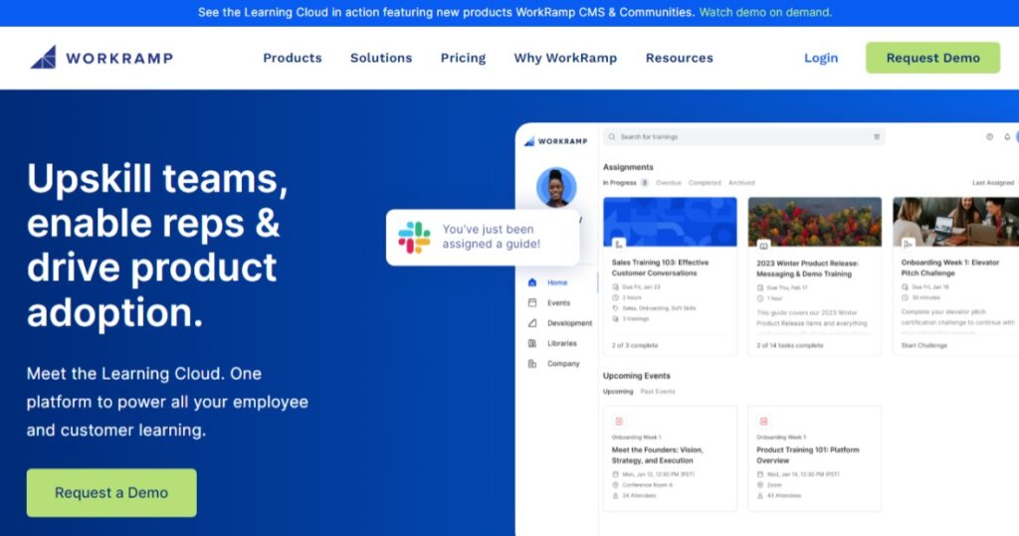The height and width of the screenshot is (536, 1019).
Task: Open the Solutions menu
Action: click(x=381, y=58)
